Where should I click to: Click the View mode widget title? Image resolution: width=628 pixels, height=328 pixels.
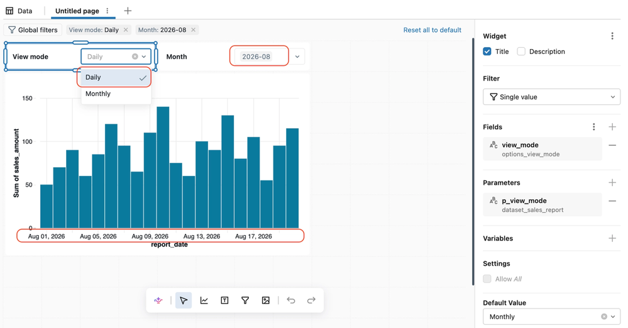30,57
